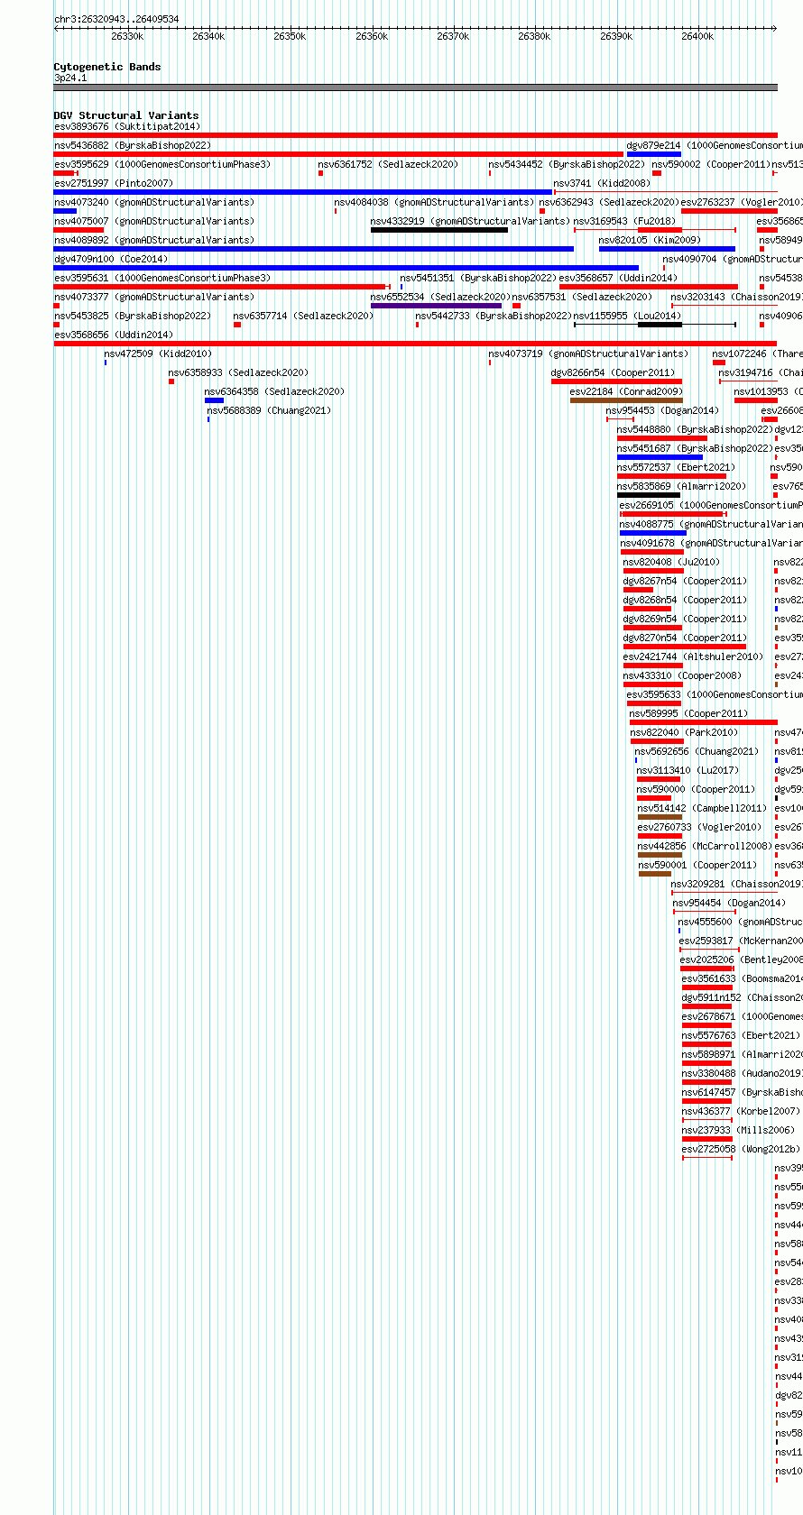Open nsv433310 (Cooper2008) variant
The image size is (803, 1515).
coord(682,676)
